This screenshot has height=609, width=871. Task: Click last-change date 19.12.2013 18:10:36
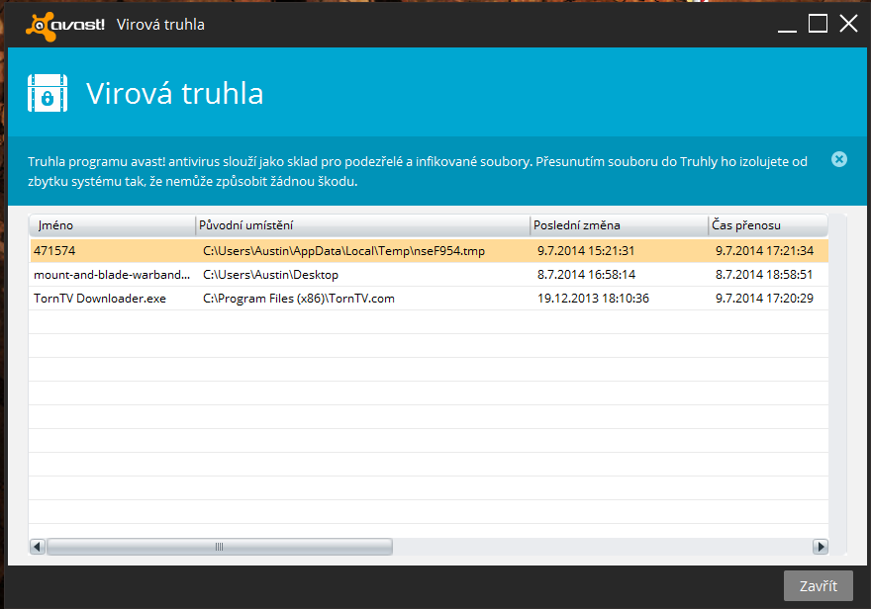593,299
